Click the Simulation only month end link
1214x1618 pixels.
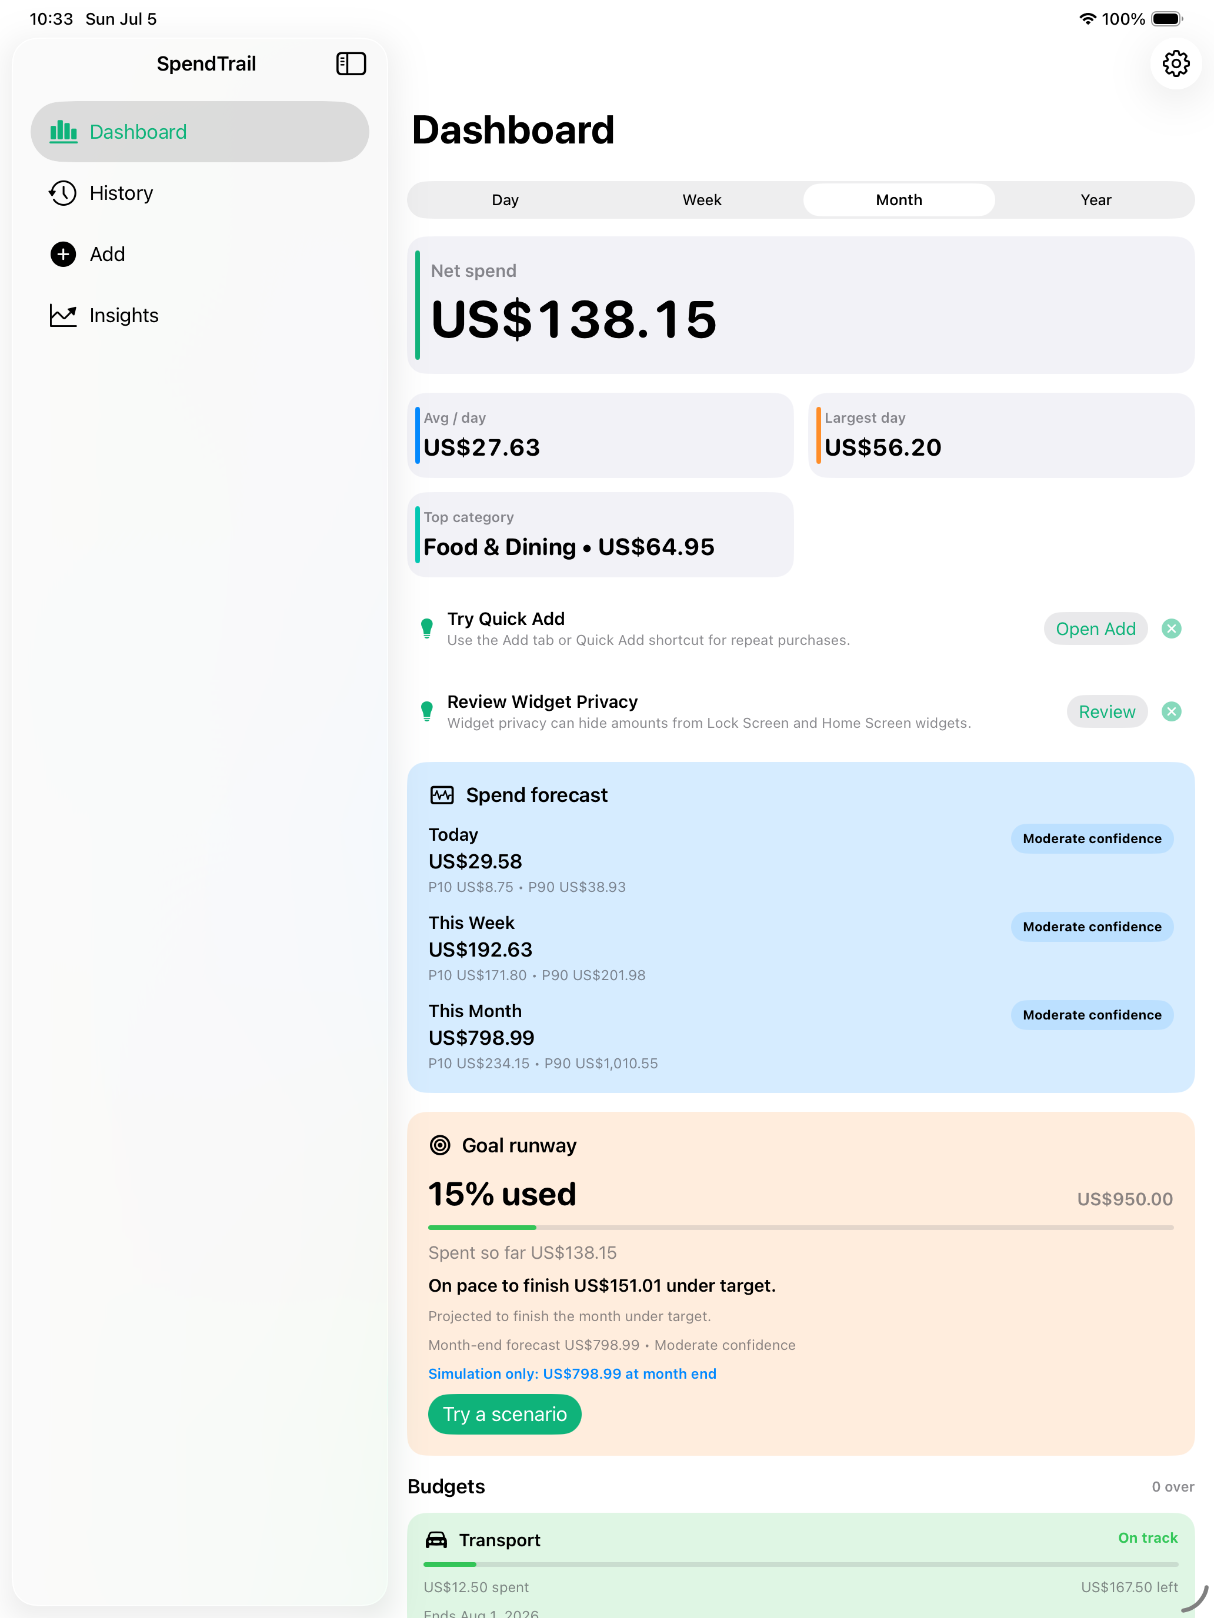572,1373
